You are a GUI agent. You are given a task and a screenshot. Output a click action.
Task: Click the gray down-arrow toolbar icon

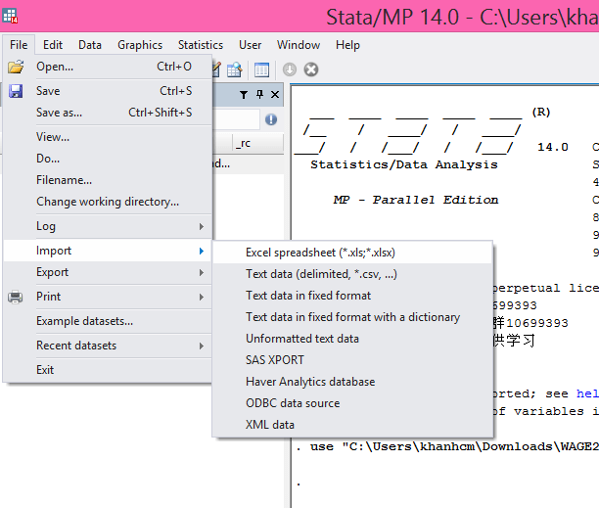click(290, 69)
